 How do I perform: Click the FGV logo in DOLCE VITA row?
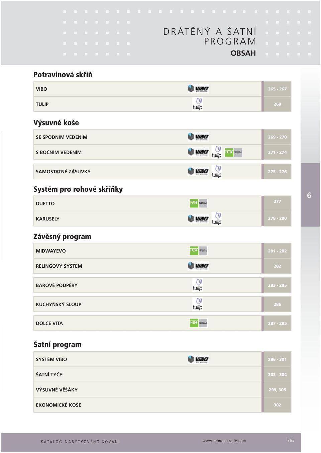199,323
